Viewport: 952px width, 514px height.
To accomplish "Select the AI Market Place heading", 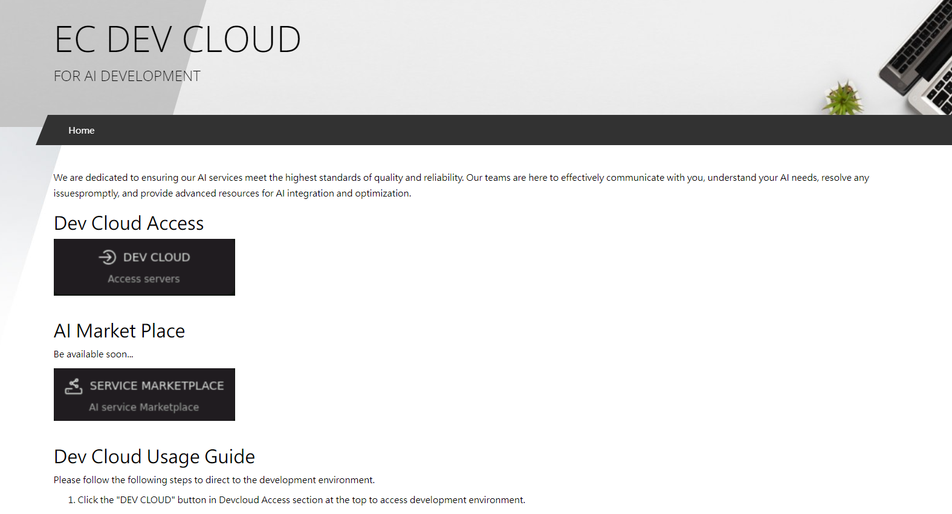I will point(119,331).
